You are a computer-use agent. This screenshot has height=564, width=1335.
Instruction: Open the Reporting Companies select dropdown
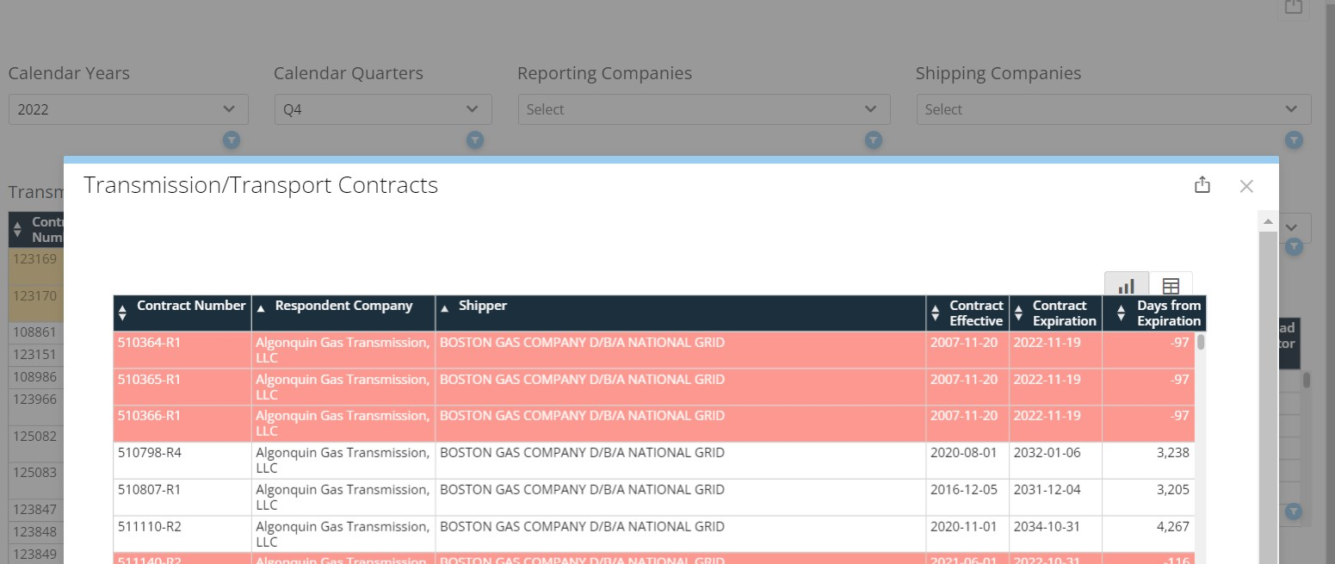(704, 109)
